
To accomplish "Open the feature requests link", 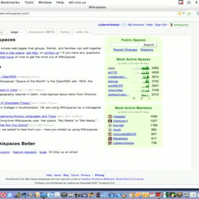I will pos(25,152).
